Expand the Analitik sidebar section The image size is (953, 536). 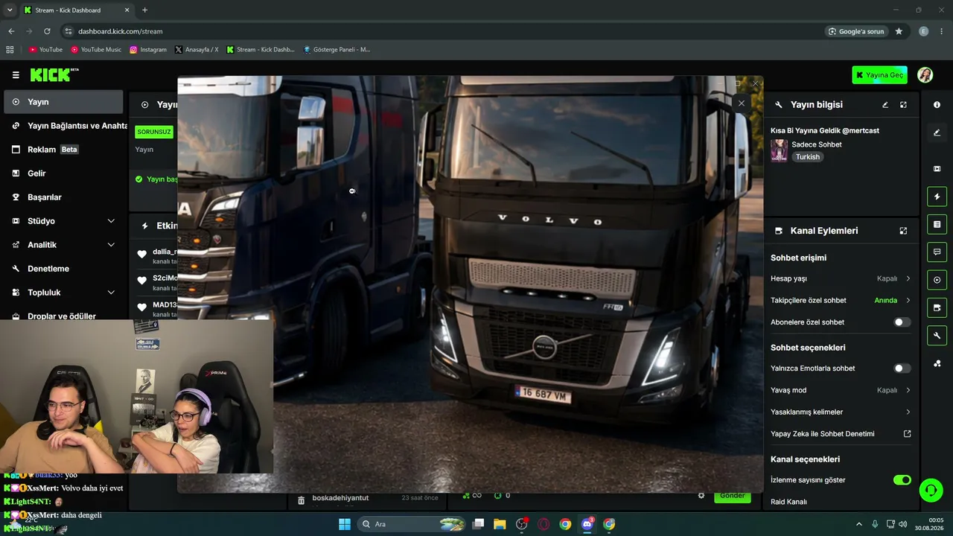point(63,245)
